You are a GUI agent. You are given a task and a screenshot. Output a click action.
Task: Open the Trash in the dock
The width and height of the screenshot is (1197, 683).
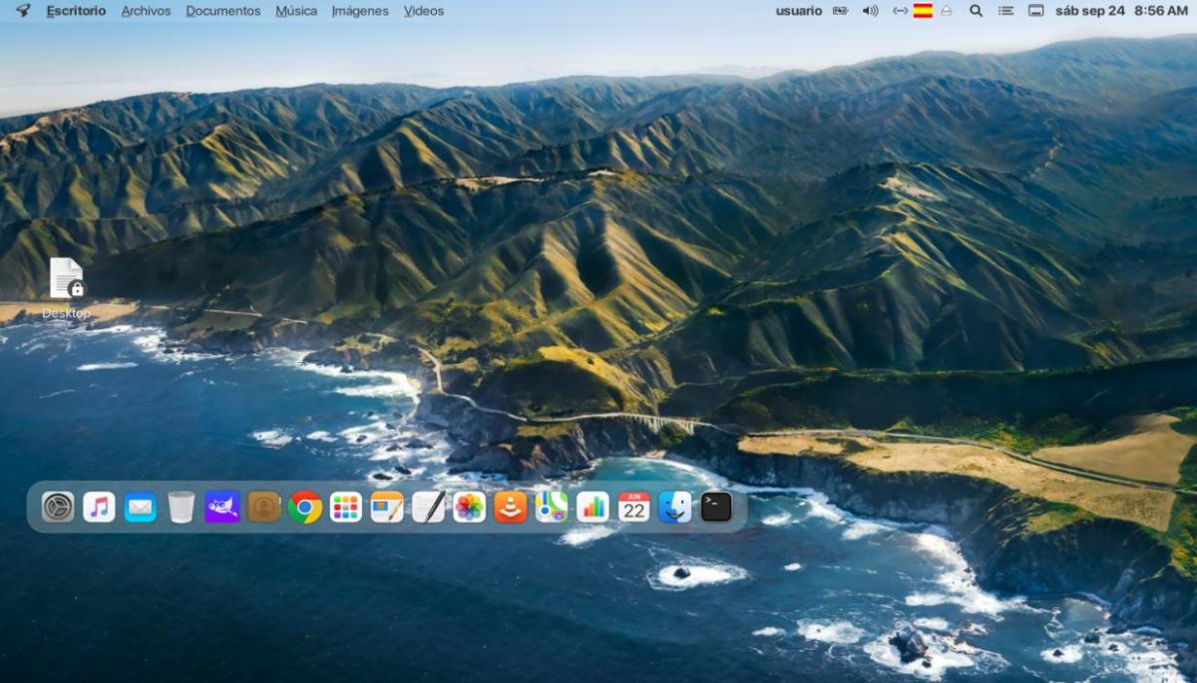(x=181, y=508)
